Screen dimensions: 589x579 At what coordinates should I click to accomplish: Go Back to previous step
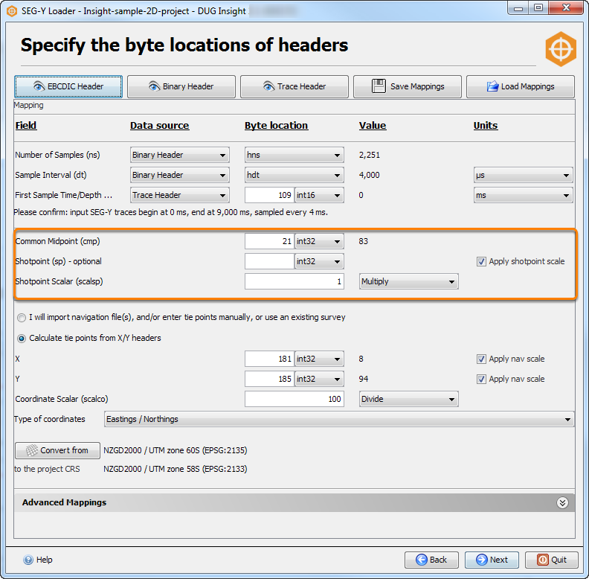431,560
